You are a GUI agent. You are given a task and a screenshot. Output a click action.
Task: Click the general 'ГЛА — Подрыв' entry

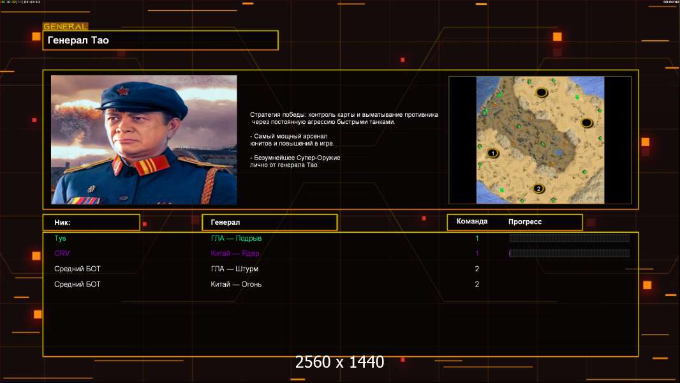pyautogui.click(x=237, y=238)
